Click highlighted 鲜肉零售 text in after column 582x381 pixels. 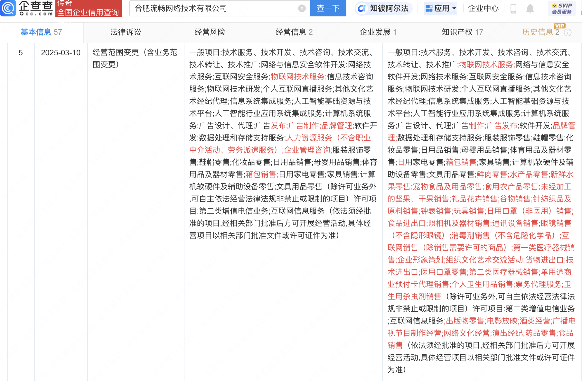point(492,174)
